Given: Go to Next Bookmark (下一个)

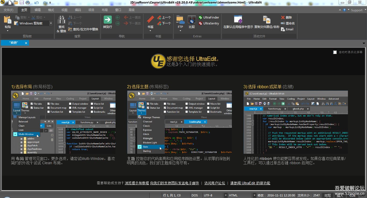Looking at the screenshot, I should click(164, 23).
